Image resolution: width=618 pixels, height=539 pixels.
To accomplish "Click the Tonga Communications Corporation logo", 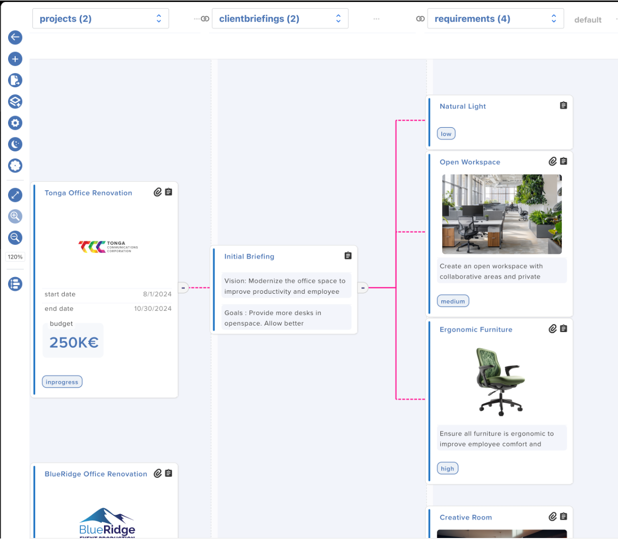I will point(108,247).
